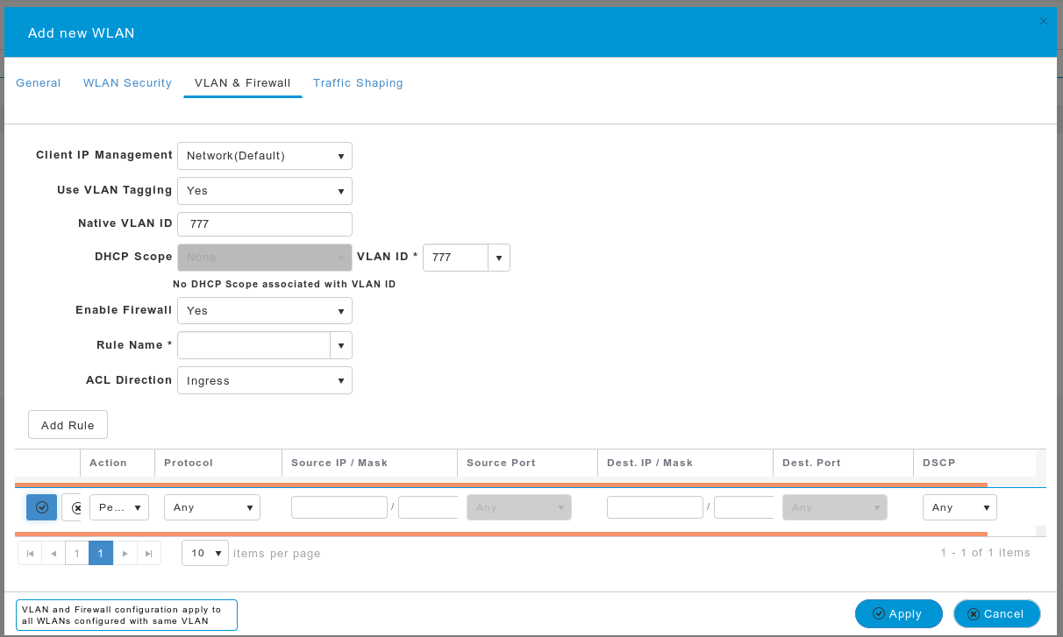Click the Rule Name input field

tap(253, 344)
